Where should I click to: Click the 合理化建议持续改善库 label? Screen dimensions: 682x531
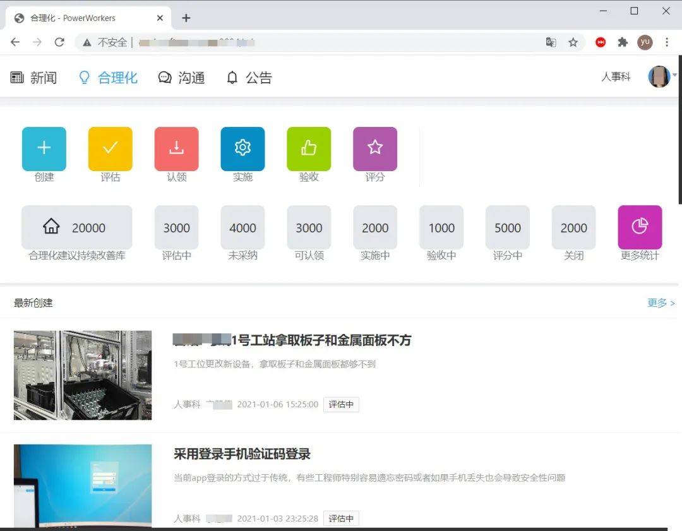[77, 255]
